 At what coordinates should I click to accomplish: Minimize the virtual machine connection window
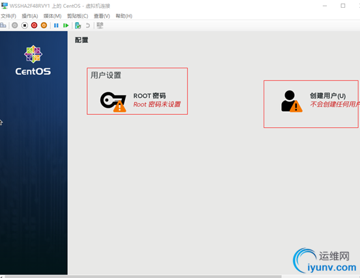(x=325, y=6)
